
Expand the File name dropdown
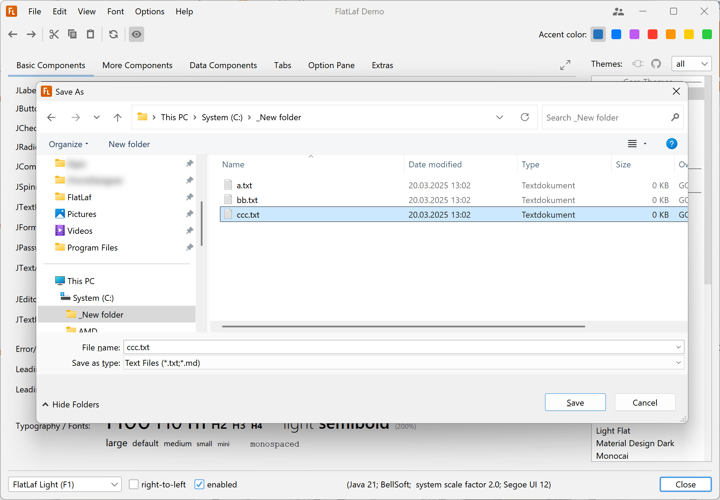pyautogui.click(x=678, y=347)
